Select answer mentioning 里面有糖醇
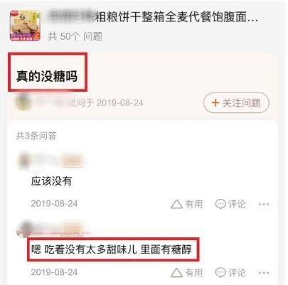The image size is (288, 285). tap(112, 249)
